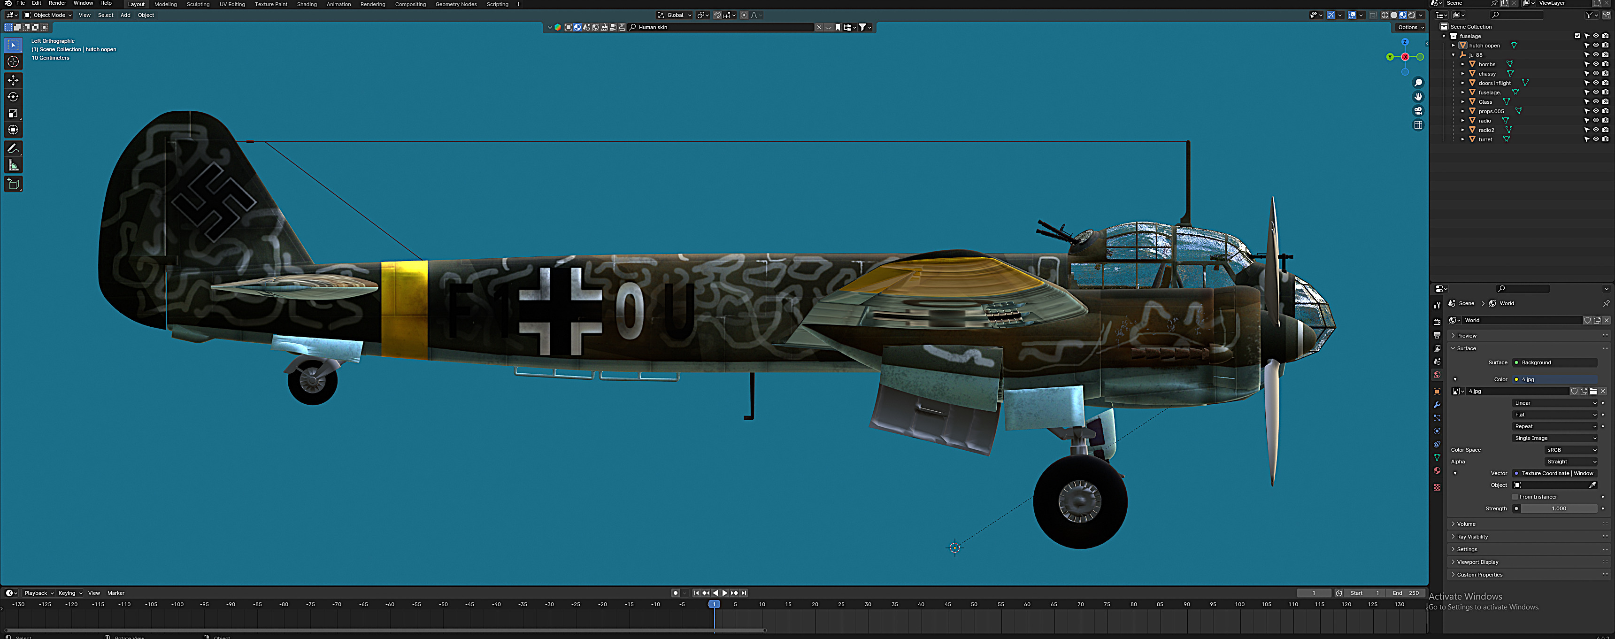The image size is (1615, 639).
Task: Toggle snapping magnet in header
Action: coord(717,15)
